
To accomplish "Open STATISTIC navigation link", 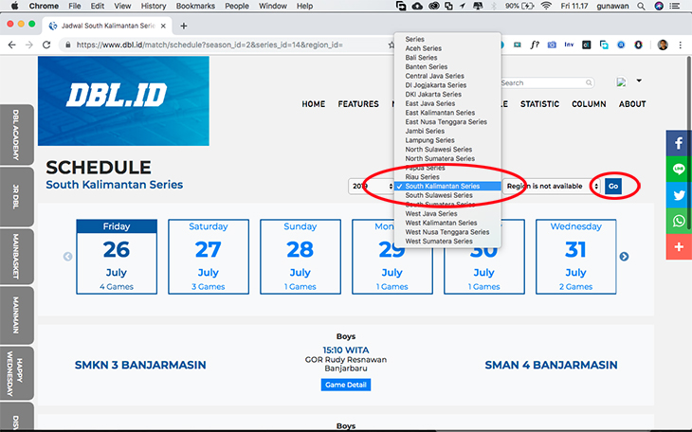I will 539,104.
